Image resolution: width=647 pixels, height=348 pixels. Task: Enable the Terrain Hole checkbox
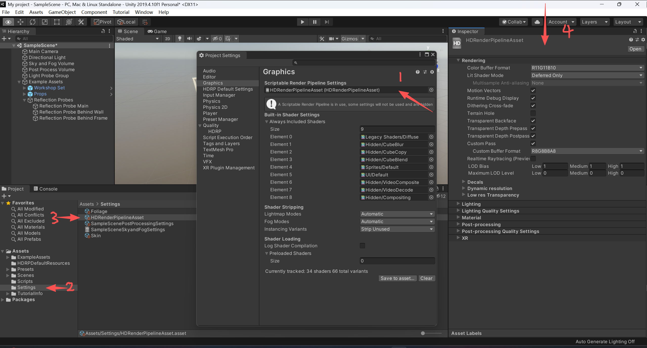pyautogui.click(x=533, y=113)
